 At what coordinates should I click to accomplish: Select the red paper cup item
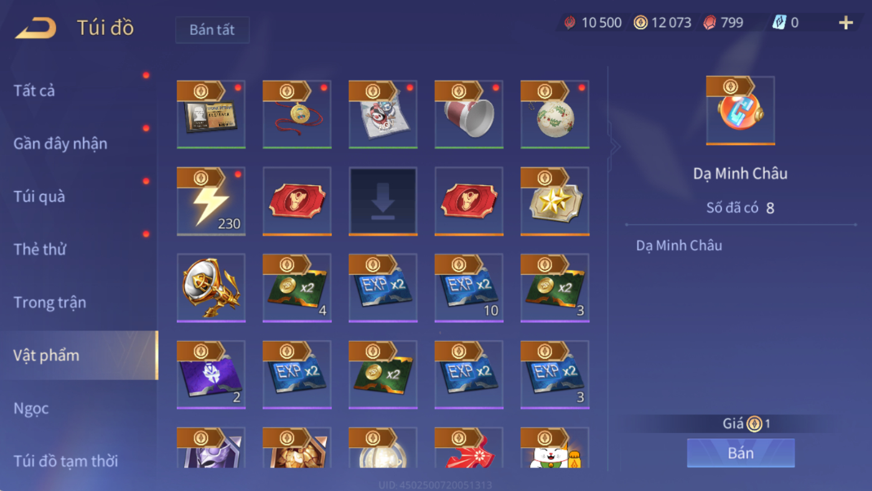click(469, 115)
